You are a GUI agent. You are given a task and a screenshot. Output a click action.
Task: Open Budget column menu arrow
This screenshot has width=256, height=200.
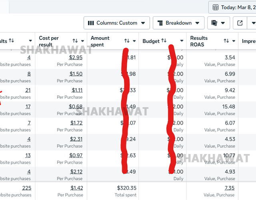(182, 41)
